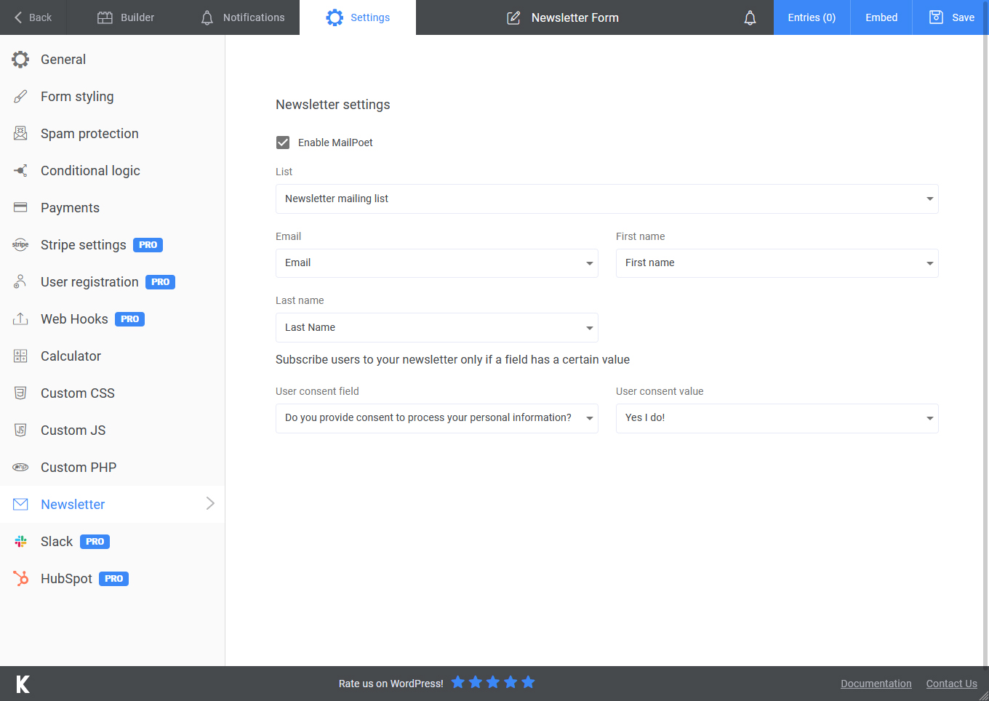
Task: Open the First name field dropdown
Action: tap(777, 263)
